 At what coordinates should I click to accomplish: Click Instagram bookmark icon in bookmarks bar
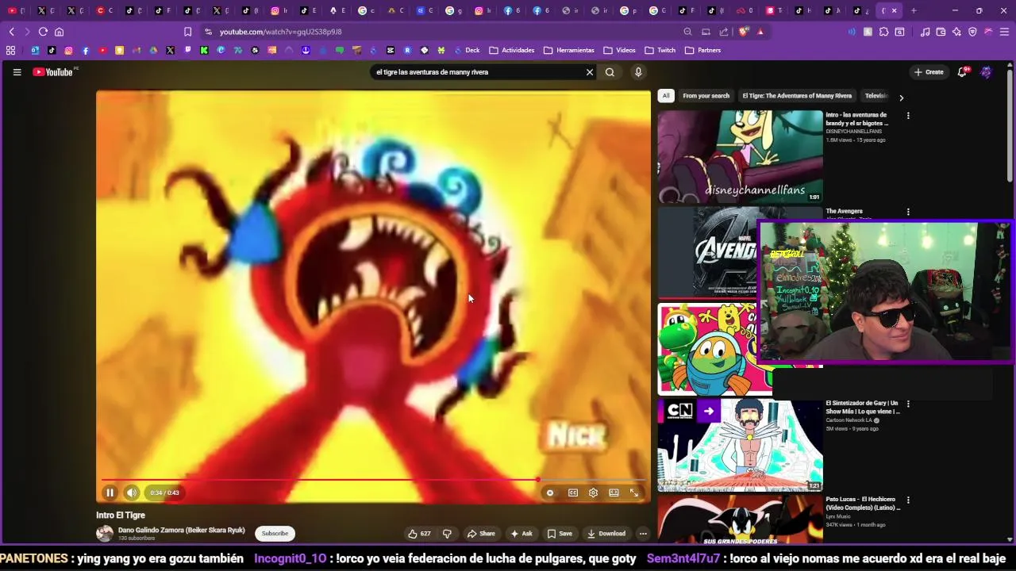coord(69,50)
